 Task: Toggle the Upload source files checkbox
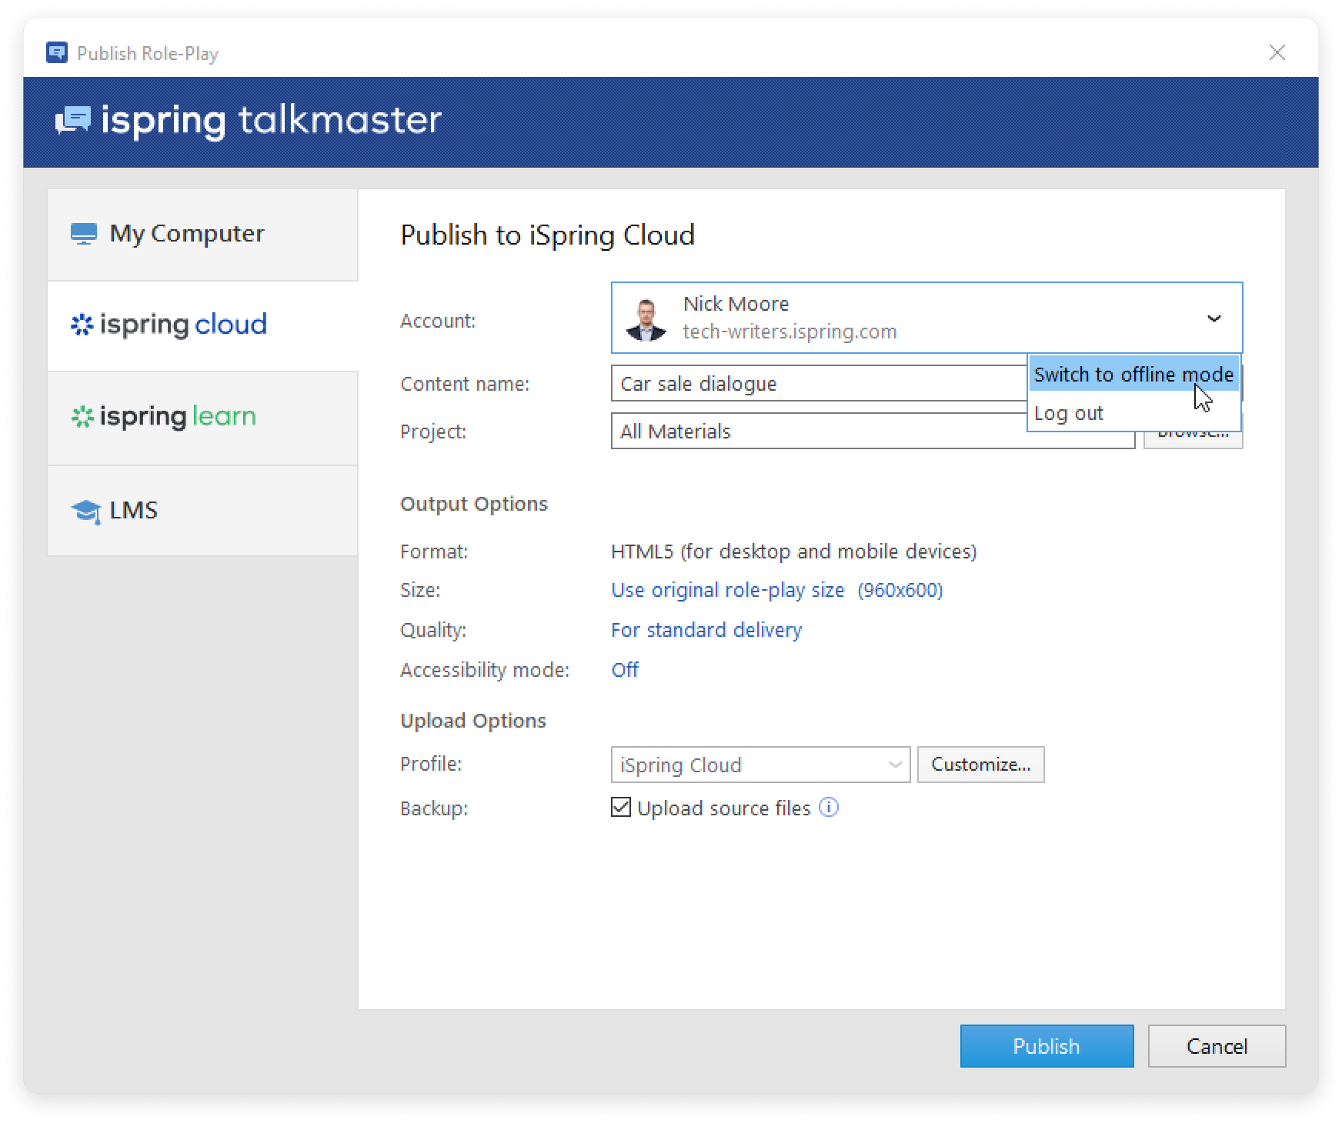[x=621, y=807]
